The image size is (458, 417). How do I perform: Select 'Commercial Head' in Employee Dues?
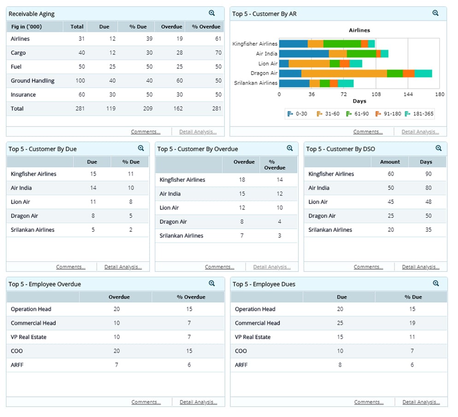[257, 323]
